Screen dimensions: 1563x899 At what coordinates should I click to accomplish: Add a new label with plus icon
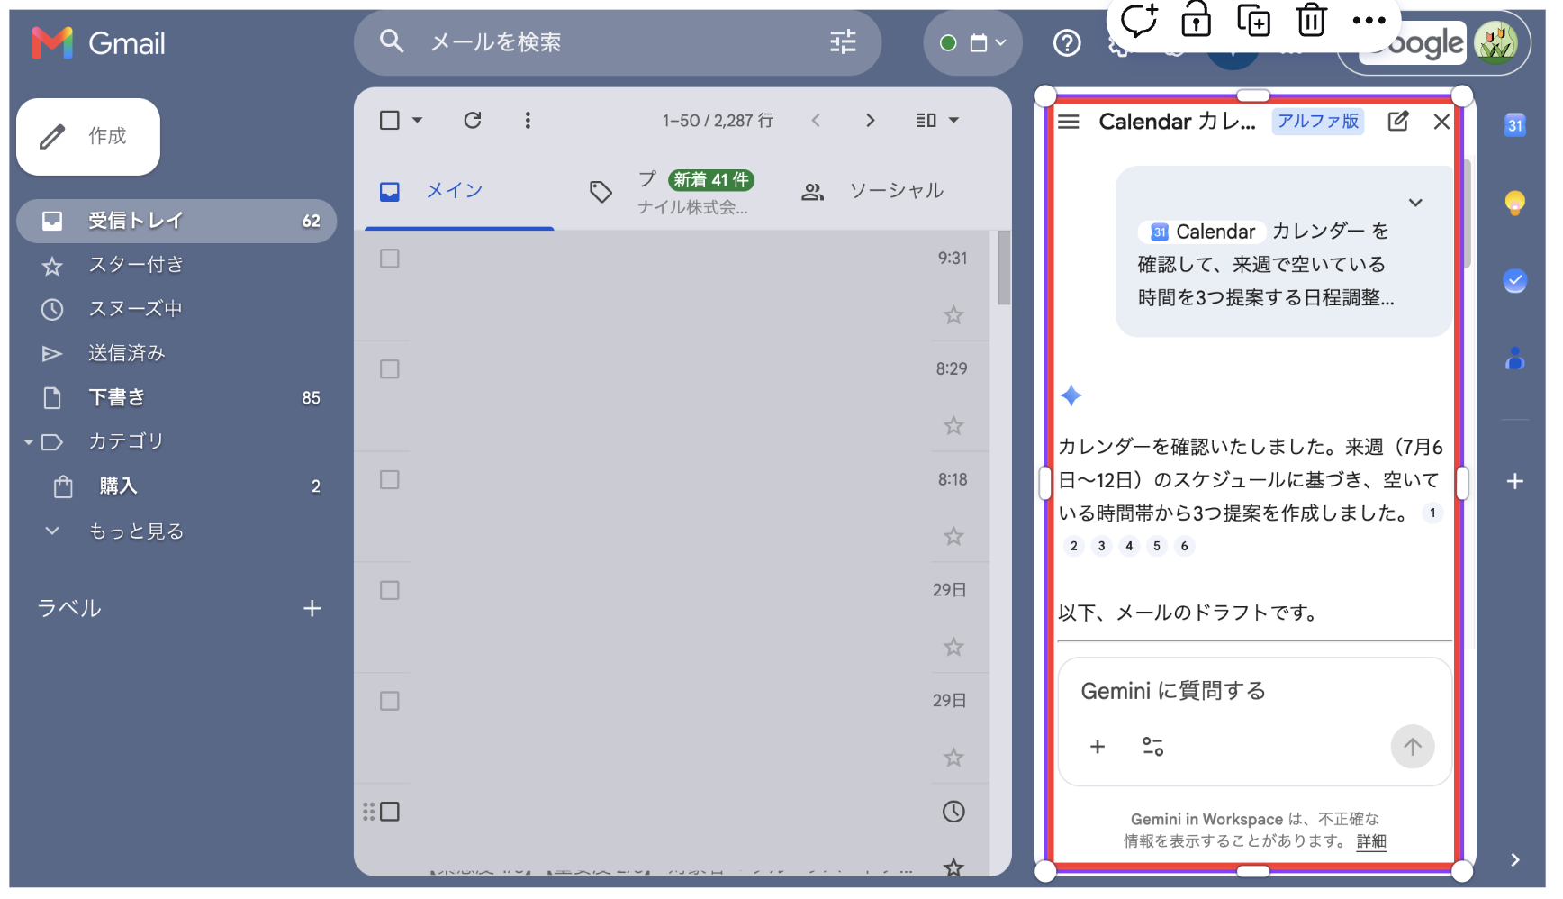[312, 609]
